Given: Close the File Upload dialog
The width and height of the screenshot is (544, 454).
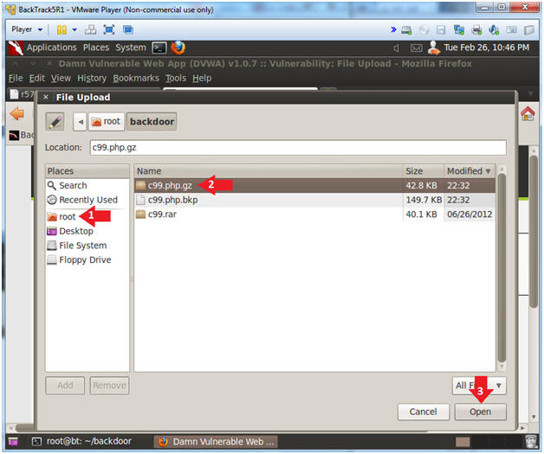Looking at the screenshot, I should [x=45, y=98].
